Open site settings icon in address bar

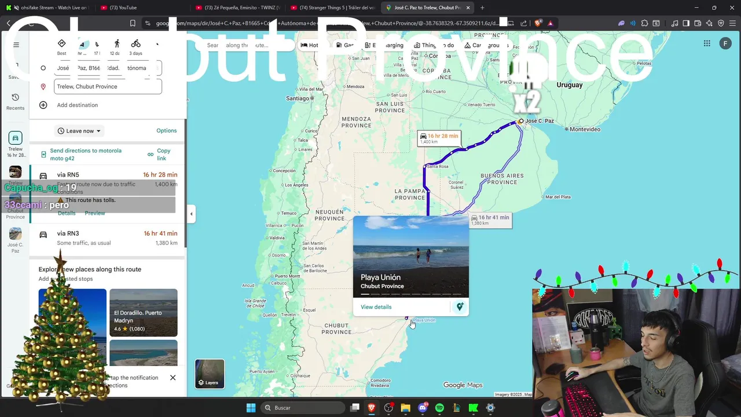(148, 23)
